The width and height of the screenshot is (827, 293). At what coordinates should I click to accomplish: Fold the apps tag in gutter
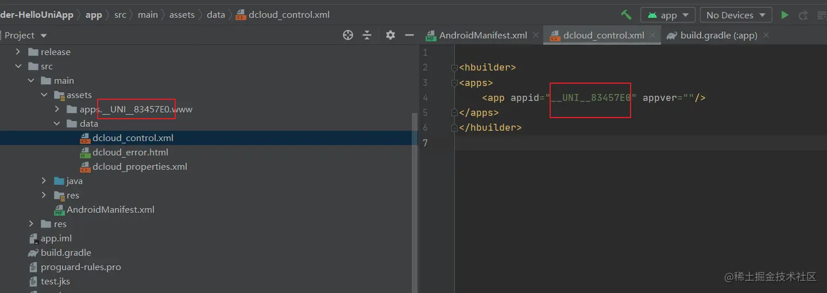(454, 83)
